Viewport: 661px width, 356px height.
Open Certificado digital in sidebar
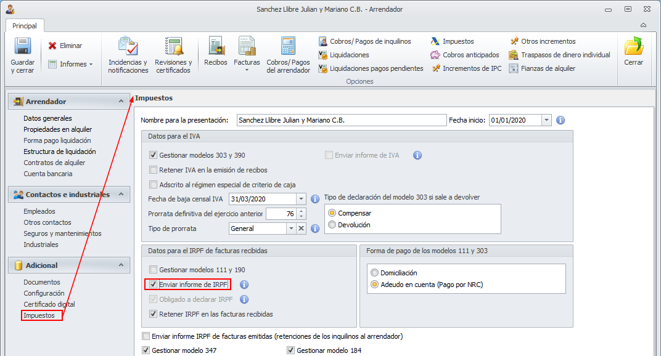pyautogui.click(x=49, y=304)
